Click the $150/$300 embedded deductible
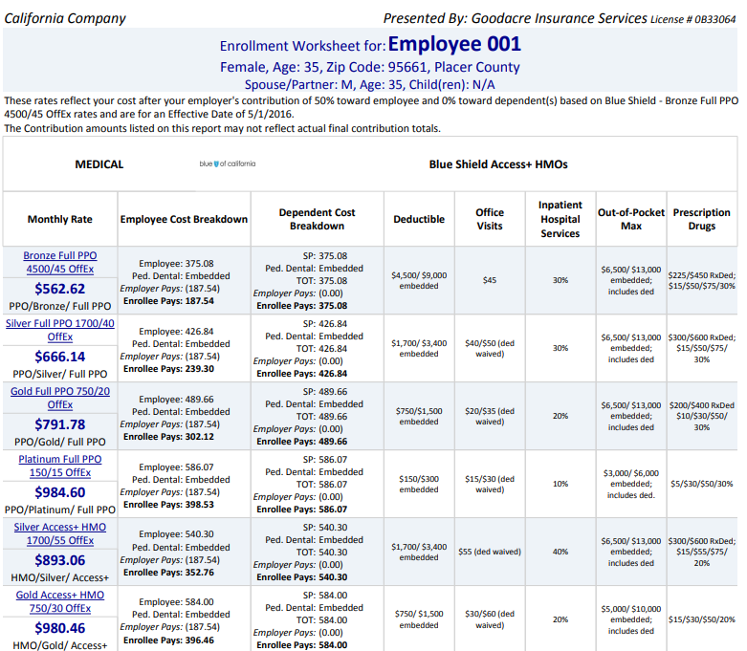The image size is (747, 651). click(419, 484)
